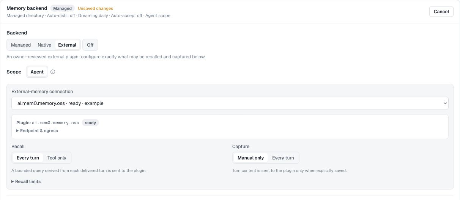Expand the Recall limits section
Image resolution: width=460 pixels, height=200 pixels.
coord(26,181)
